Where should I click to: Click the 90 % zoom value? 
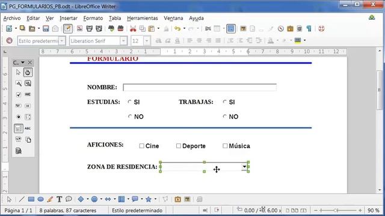coord(374,211)
